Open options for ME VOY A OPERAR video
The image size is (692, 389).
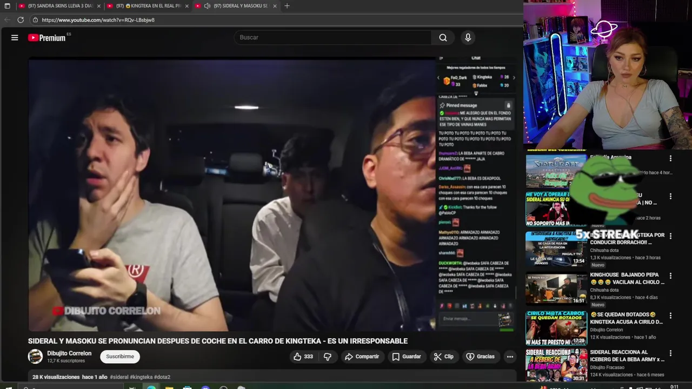(670, 196)
